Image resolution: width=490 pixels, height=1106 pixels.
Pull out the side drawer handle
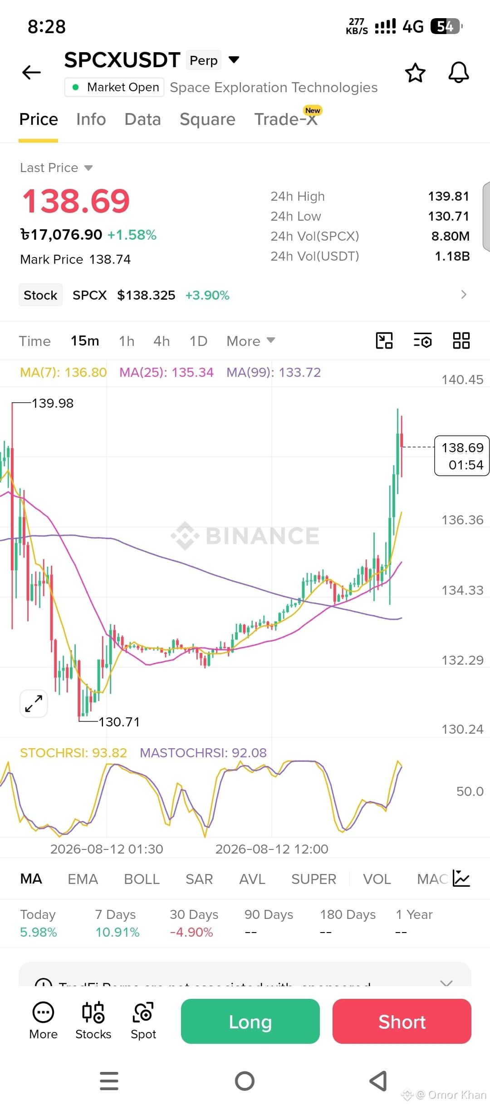(x=486, y=217)
